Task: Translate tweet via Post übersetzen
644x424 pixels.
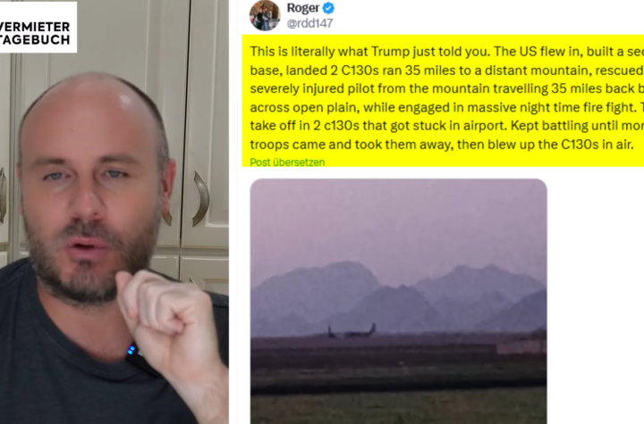Action: [287, 162]
